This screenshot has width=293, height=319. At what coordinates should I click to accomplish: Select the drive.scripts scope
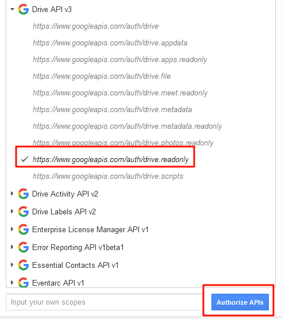[108, 176]
